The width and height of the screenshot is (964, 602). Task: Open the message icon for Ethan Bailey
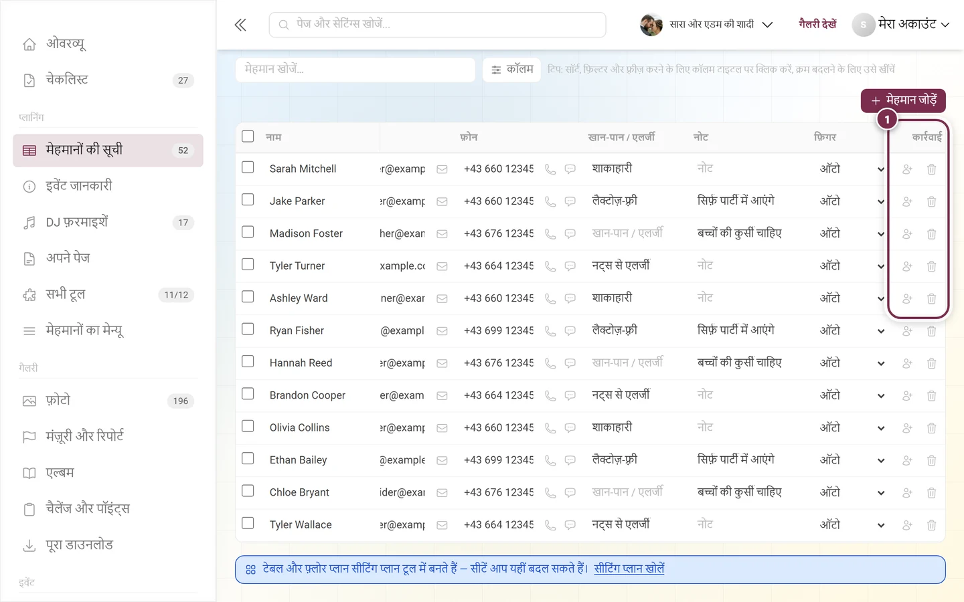click(x=570, y=460)
